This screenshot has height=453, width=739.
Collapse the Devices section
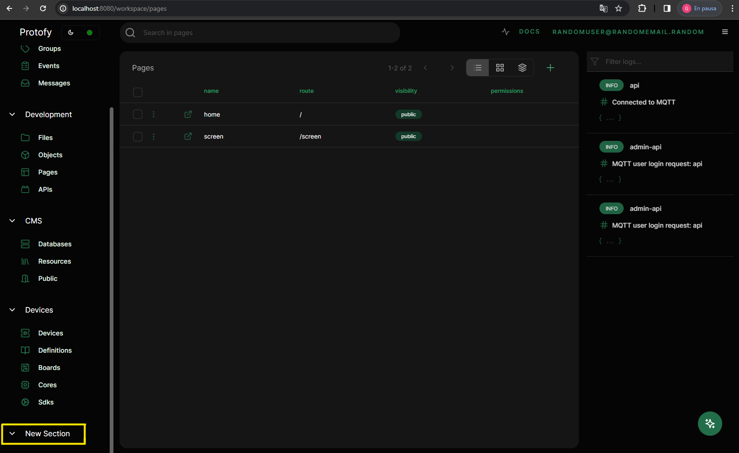point(12,310)
